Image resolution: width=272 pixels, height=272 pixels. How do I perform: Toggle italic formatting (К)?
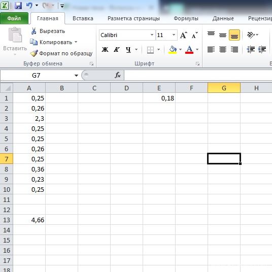(x=116, y=50)
